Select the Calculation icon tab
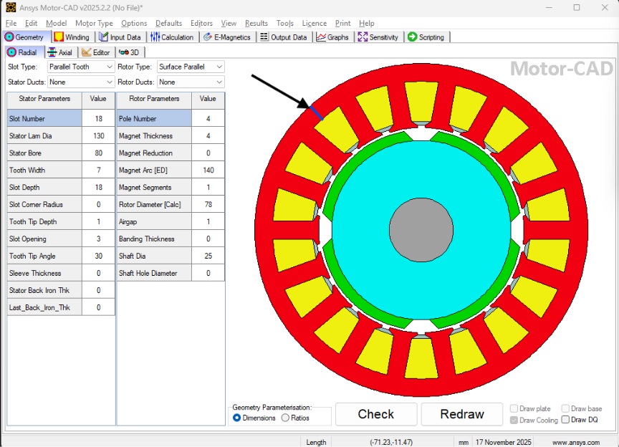The image size is (619, 447). coord(172,37)
